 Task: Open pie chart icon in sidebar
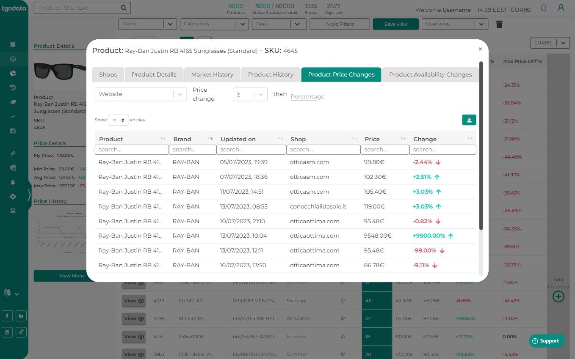coord(13,73)
